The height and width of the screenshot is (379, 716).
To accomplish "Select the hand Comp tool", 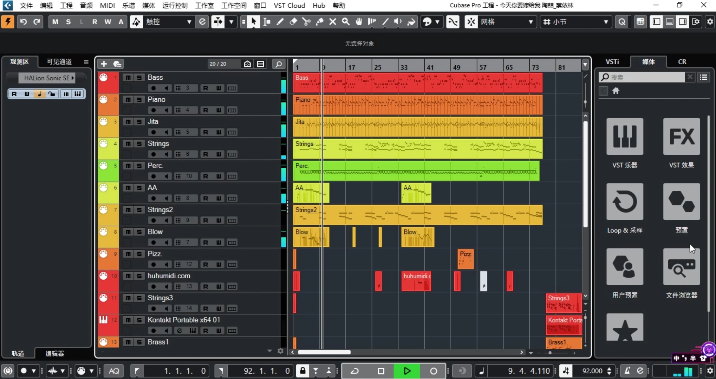I will (359, 22).
